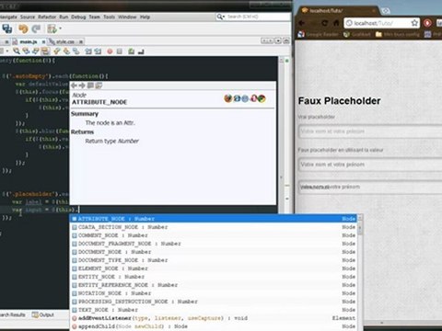
Task: Click the forward arrow in the documentation popup
Action: pyautogui.click(x=82, y=86)
